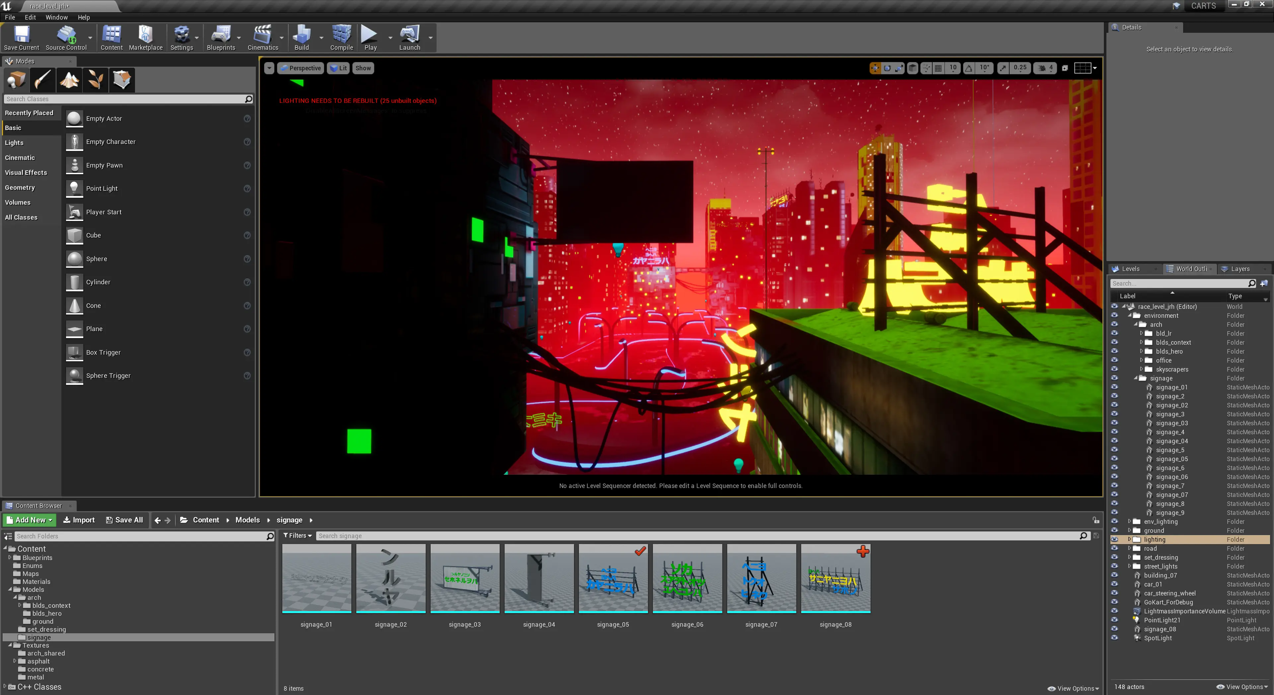Click the Cinematics clapperboard icon
Viewport: 1274px width, 695px height.
[x=262, y=35]
